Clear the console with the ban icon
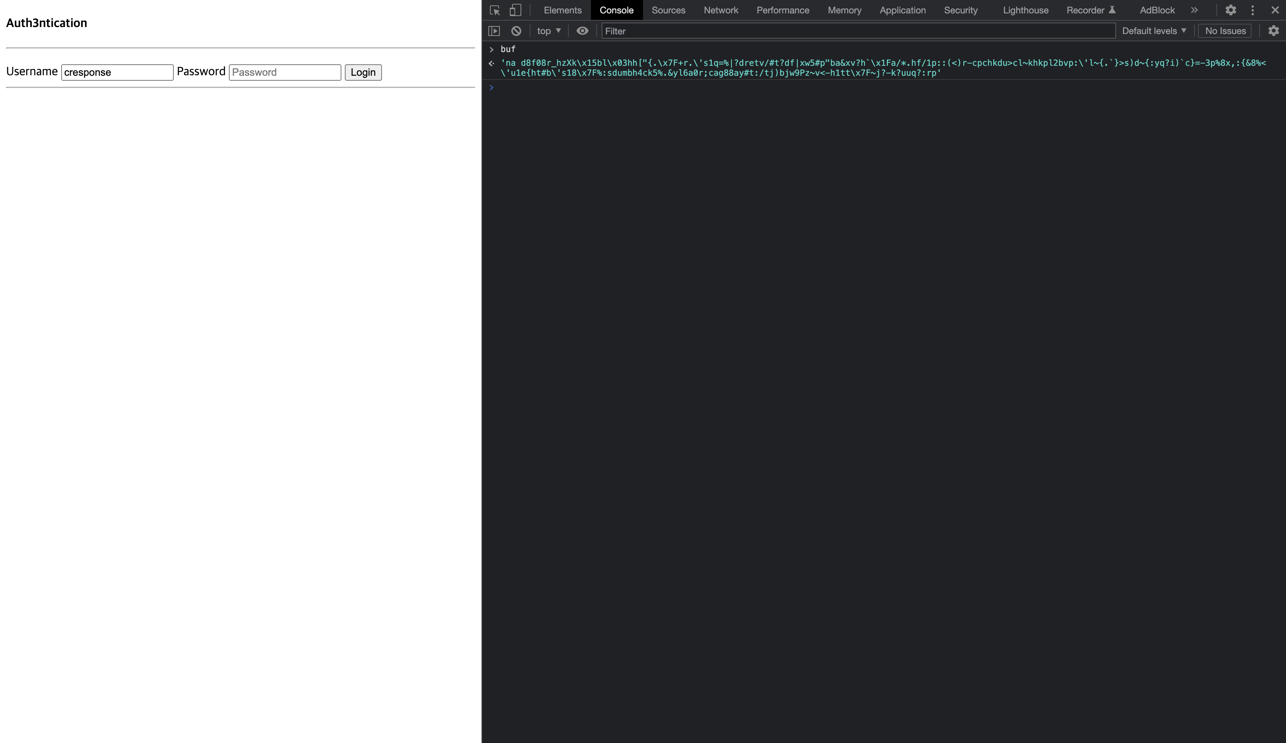 click(x=516, y=31)
